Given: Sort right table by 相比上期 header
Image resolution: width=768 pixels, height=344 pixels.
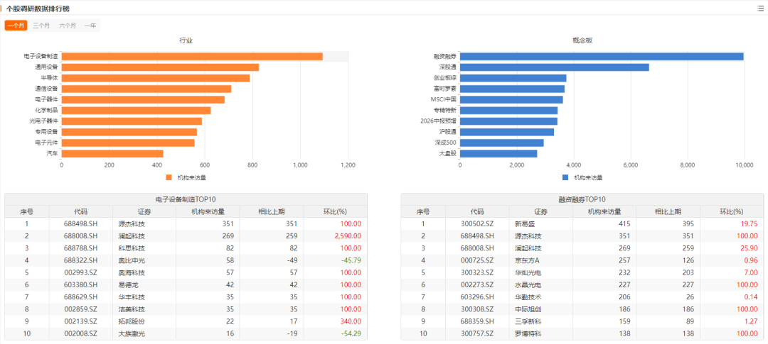Looking at the screenshot, I should pyautogui.click(x=668, y=211).
